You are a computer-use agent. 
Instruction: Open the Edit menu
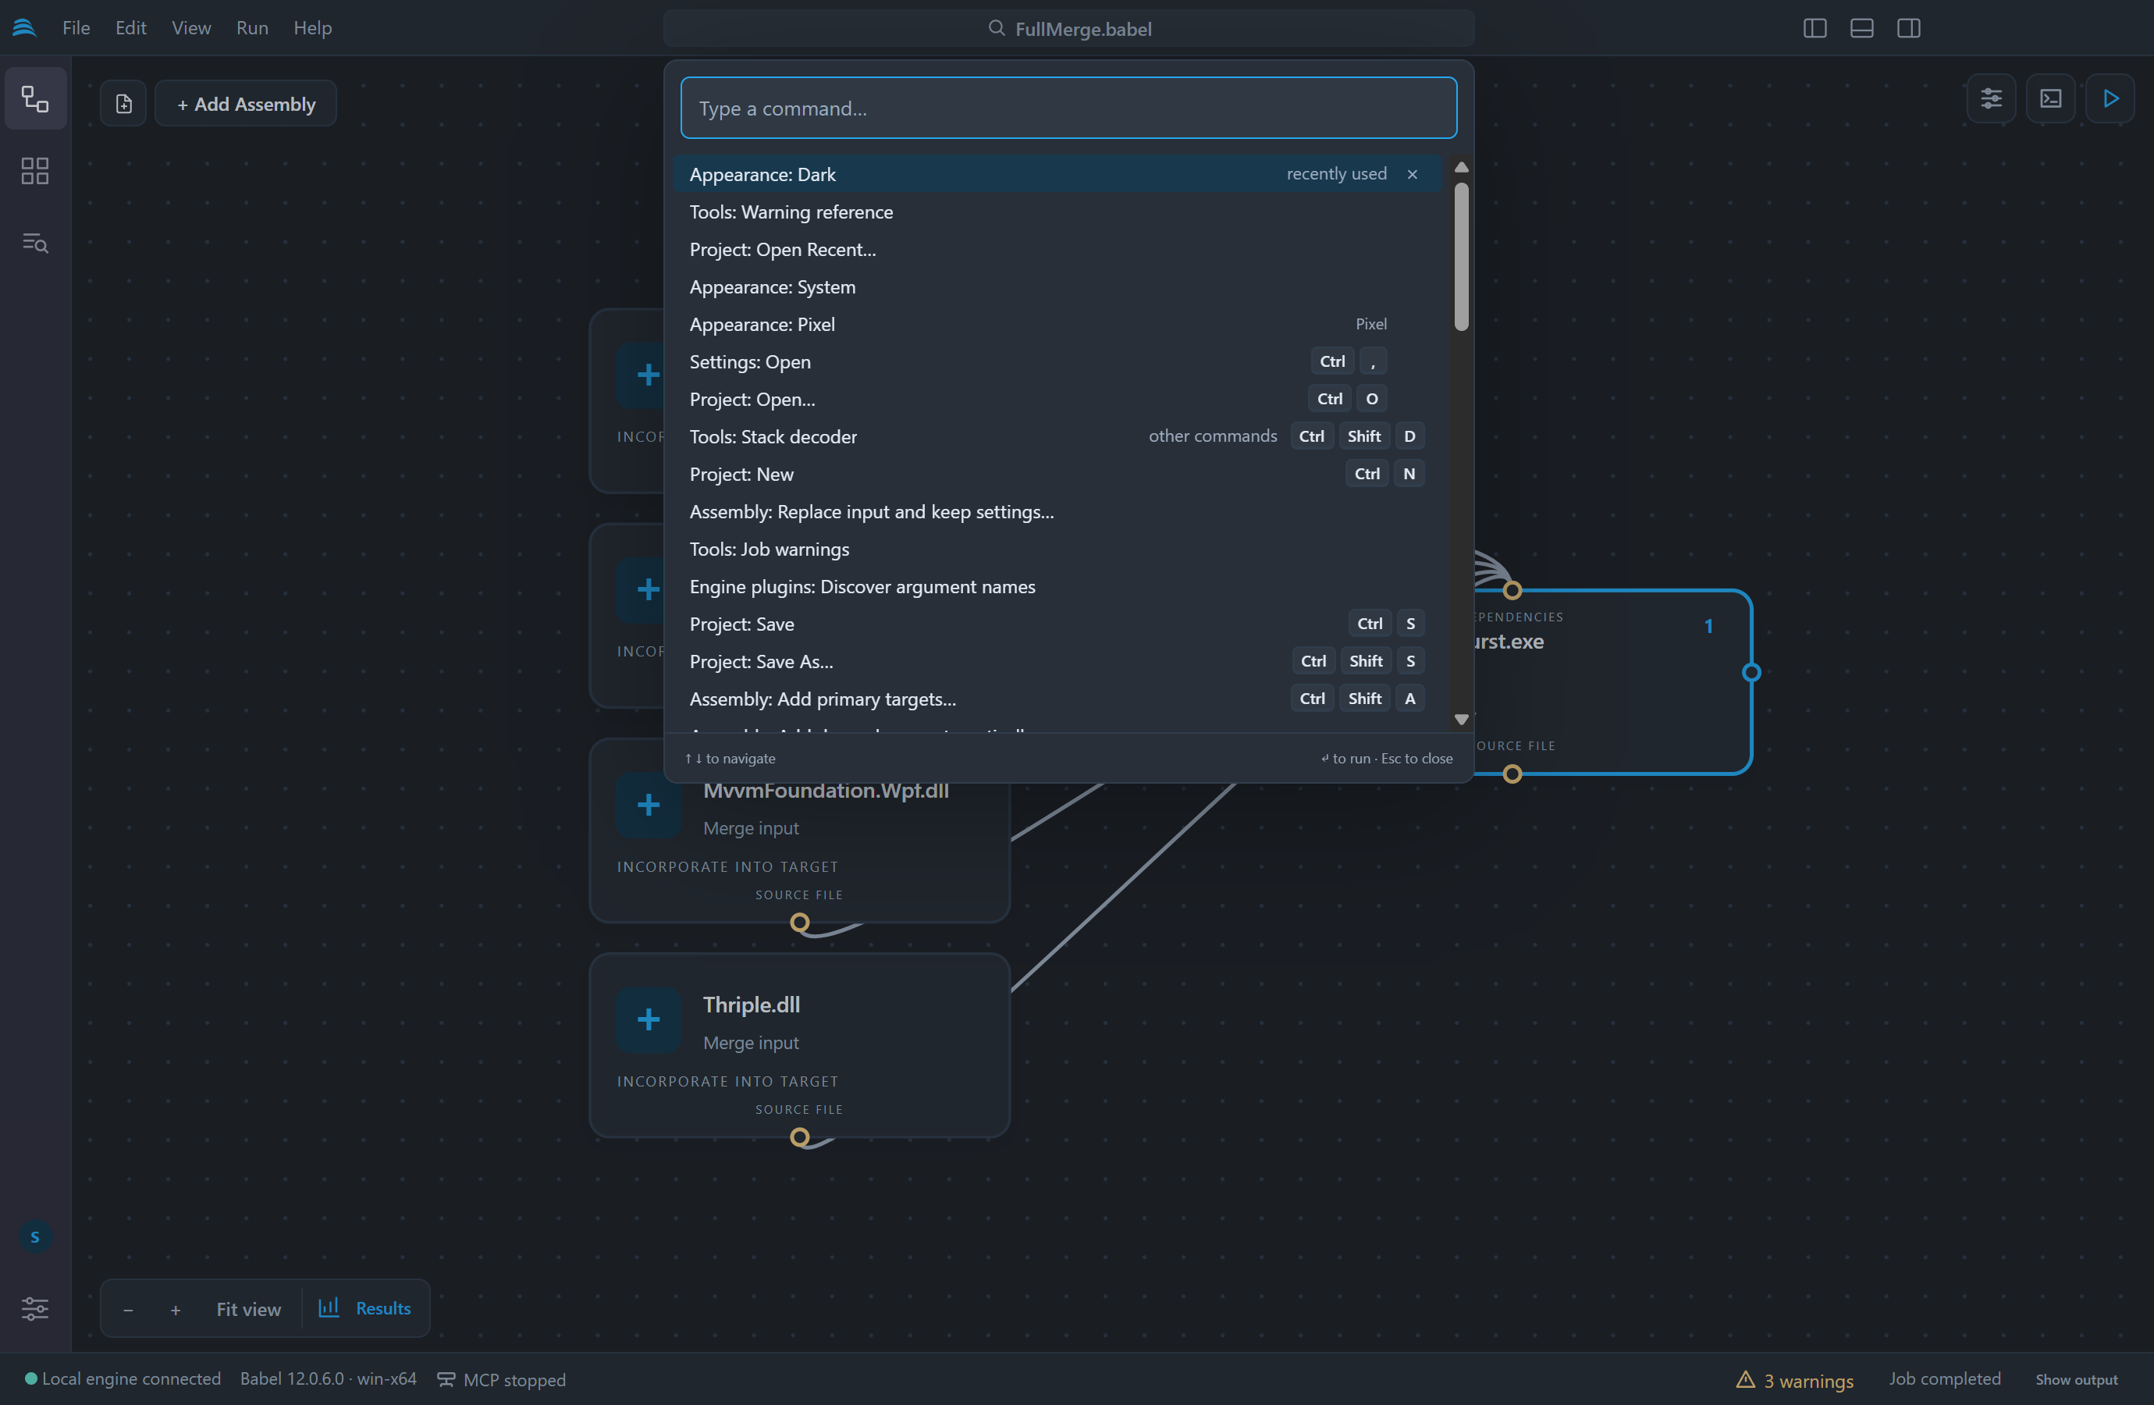tap(131, 28)
